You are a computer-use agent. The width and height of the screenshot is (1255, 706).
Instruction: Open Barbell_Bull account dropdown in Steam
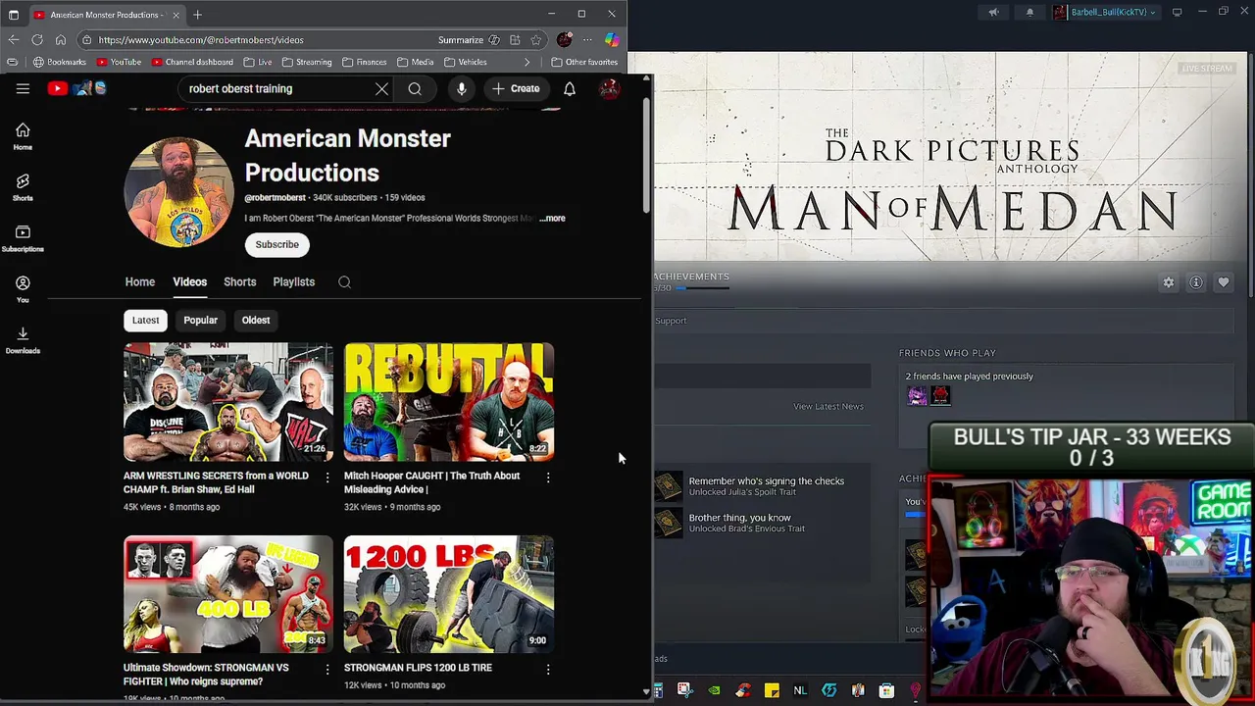(x=1105, y=13)
